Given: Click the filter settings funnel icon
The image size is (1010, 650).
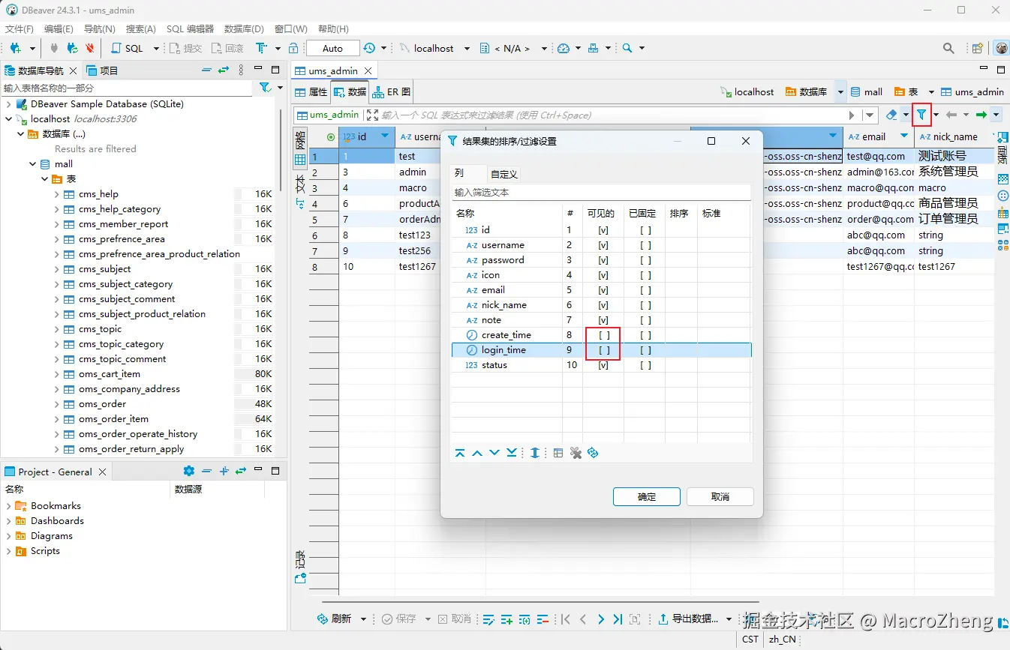Looking at the screenshot, I should (921, 115).
